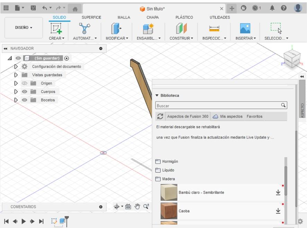Screen dimensions: 307x228
Task: Hide the Cuerpos folder
Action: (x=25, y=91)
